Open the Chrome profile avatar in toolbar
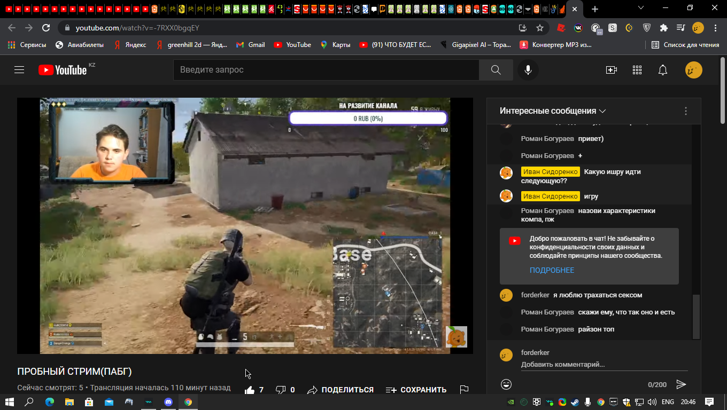The image size is (727, 410). (x=698, y=28)
